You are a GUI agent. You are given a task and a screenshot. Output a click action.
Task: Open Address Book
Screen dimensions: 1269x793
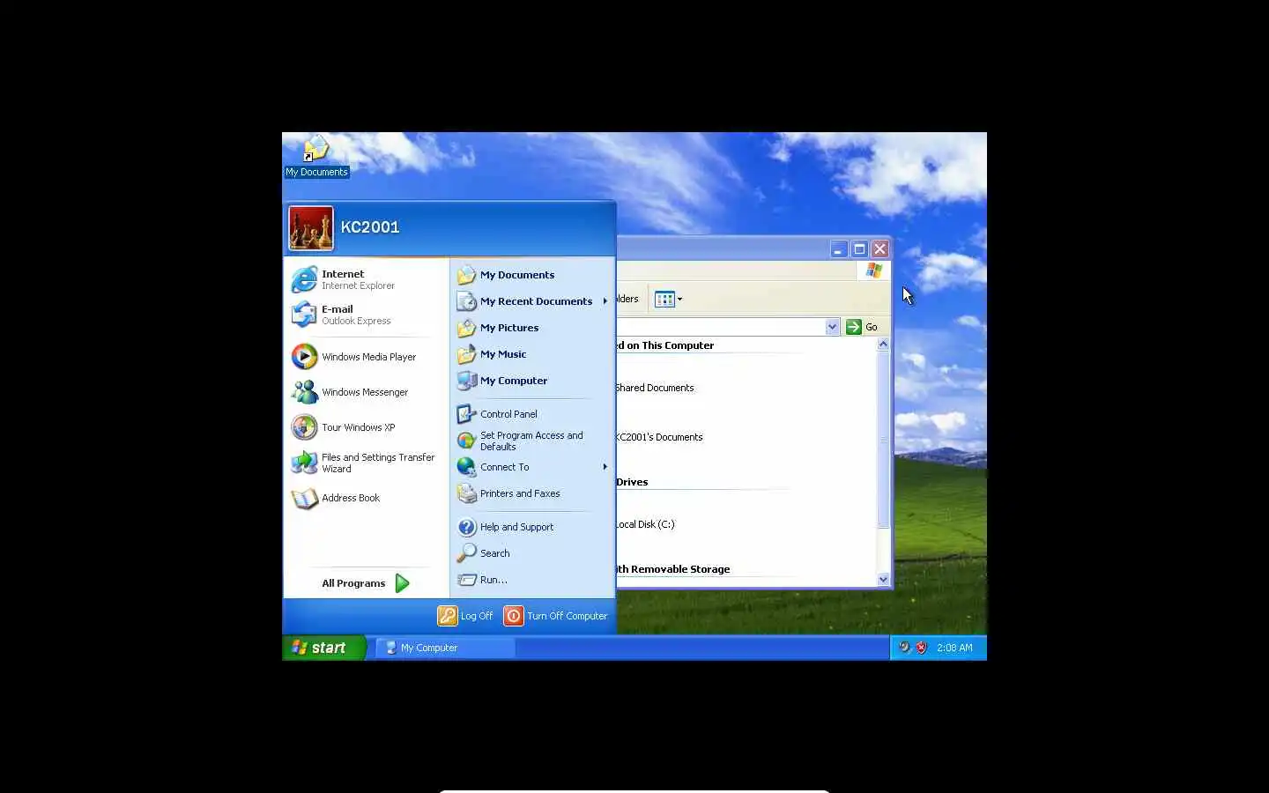point(366,498)
